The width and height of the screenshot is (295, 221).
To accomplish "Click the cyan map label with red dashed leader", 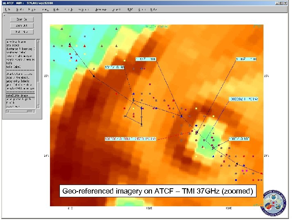I will click(130, 139).
